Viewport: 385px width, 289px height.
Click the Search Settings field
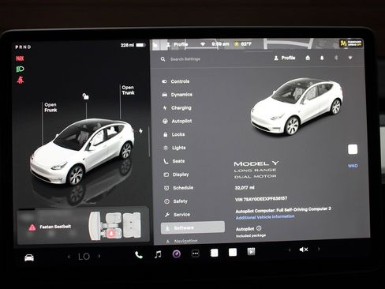coord(185,59)
